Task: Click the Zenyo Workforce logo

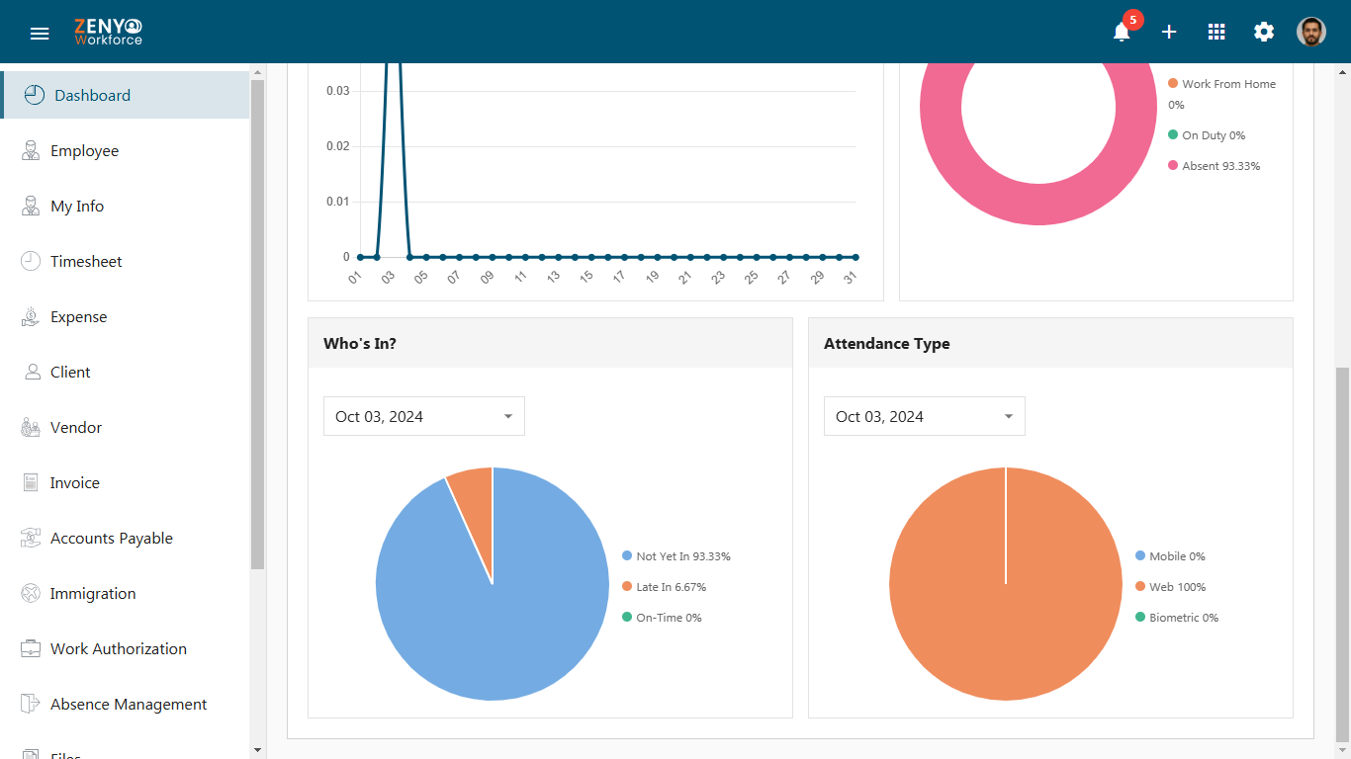Action: 108,32
